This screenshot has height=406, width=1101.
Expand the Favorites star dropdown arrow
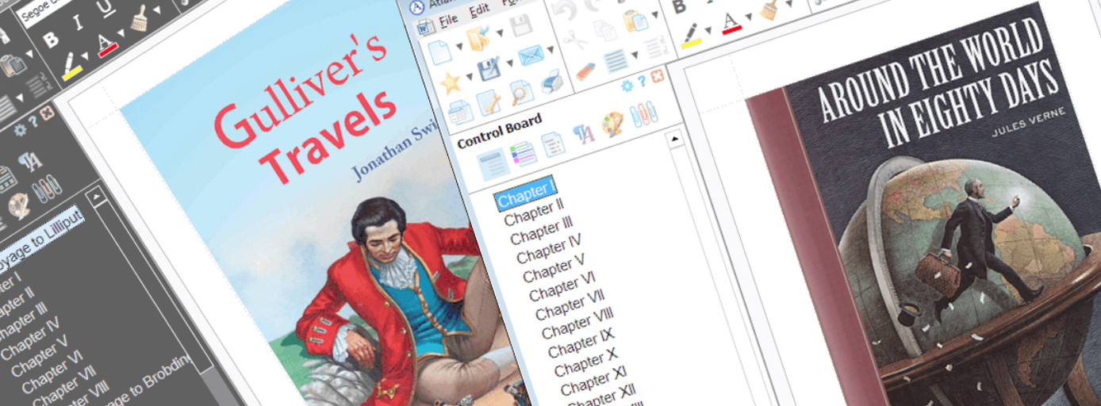pyautogui.click(x=469, y=77)
